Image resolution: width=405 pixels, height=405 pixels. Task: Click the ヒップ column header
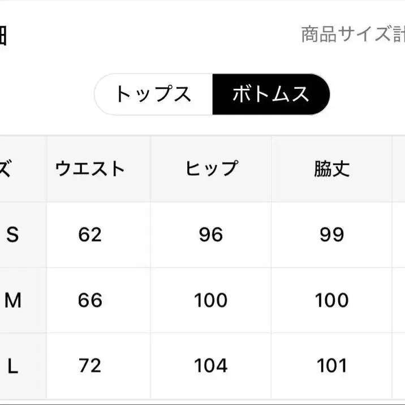coord(211,169)
